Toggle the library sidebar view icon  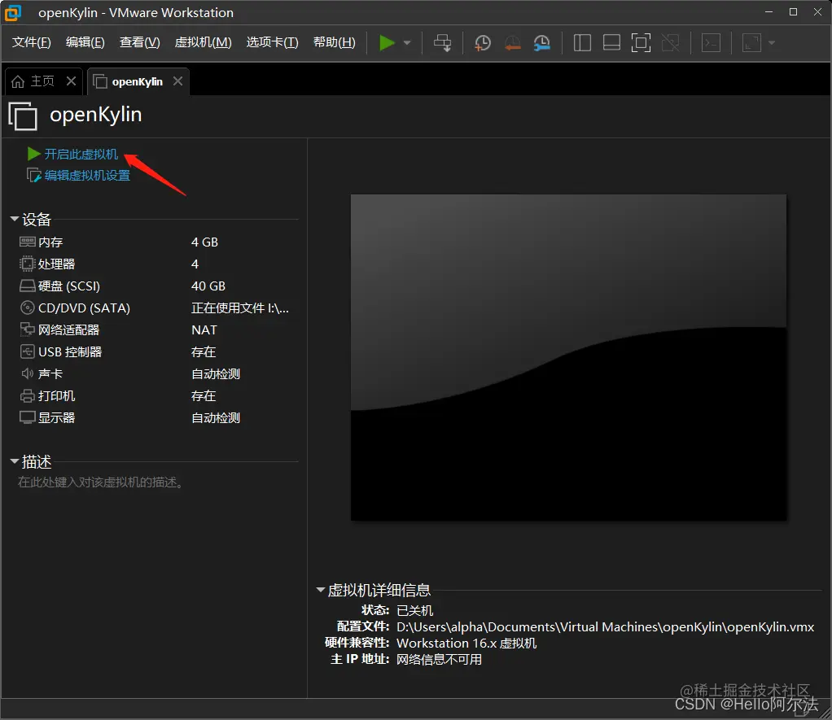coord(582,43)
